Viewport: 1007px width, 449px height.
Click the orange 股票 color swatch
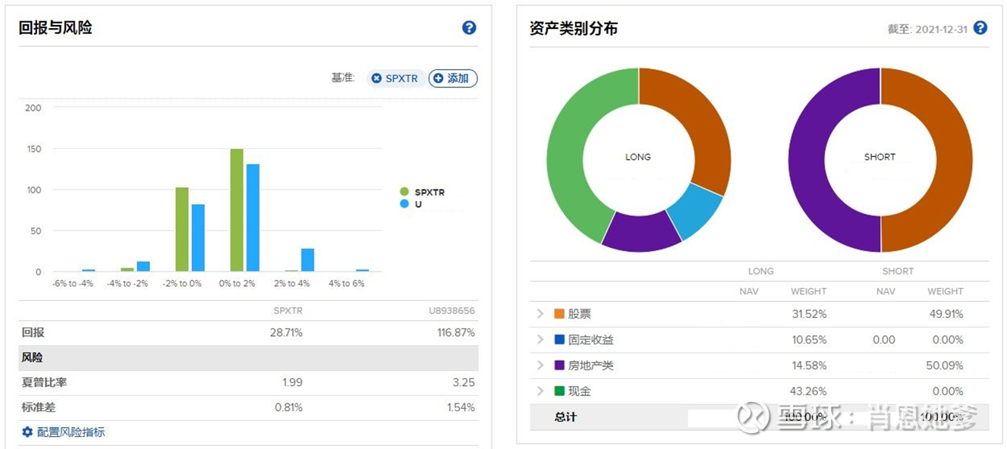pyautogui.click(x=559, y=314)
